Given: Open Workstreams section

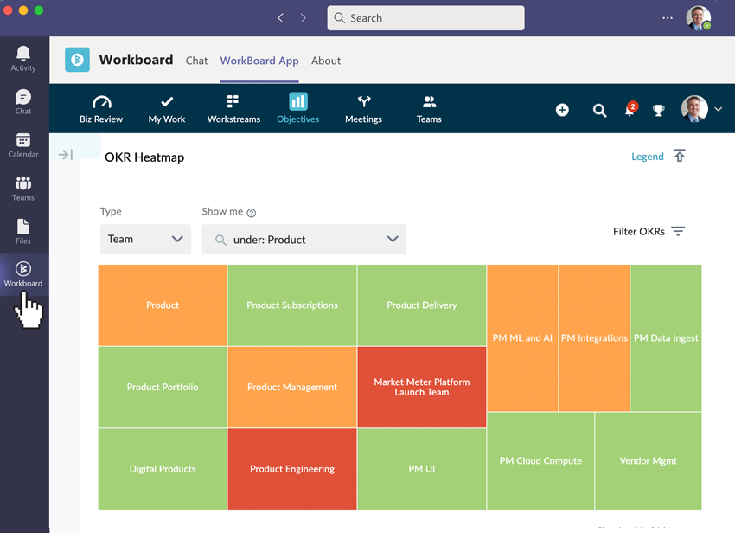Looking at the screenshot, I should tap(233, 109).
